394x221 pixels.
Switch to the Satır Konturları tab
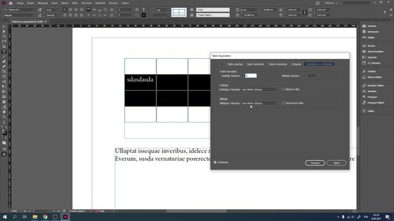pyautogui.click(x=255, y=64)
